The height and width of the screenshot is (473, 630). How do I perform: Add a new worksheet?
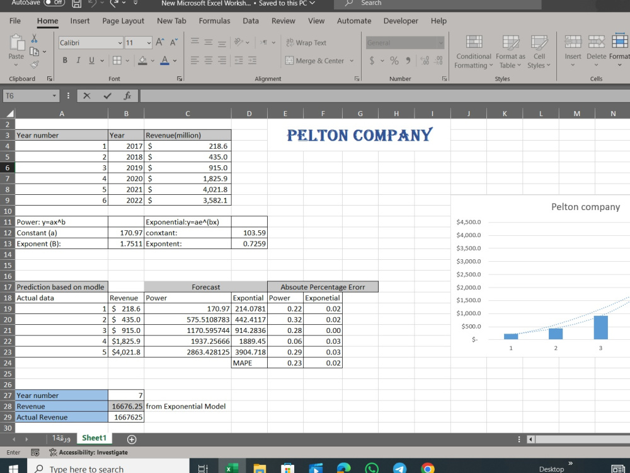(132, 438)
